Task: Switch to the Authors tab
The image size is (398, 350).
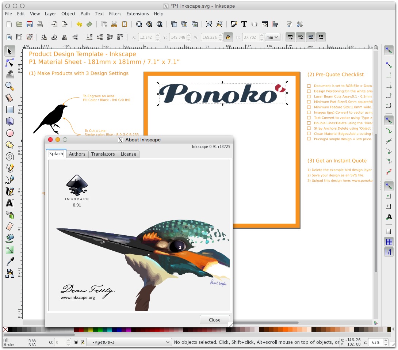Action: click(77, 154)
